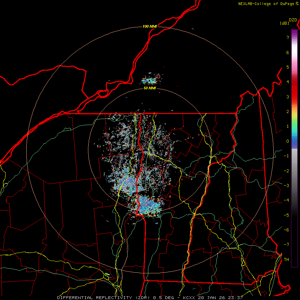This screenshot has height=300, width=300.
Task: Click the DZD legend title
Action: pos(293,20)
